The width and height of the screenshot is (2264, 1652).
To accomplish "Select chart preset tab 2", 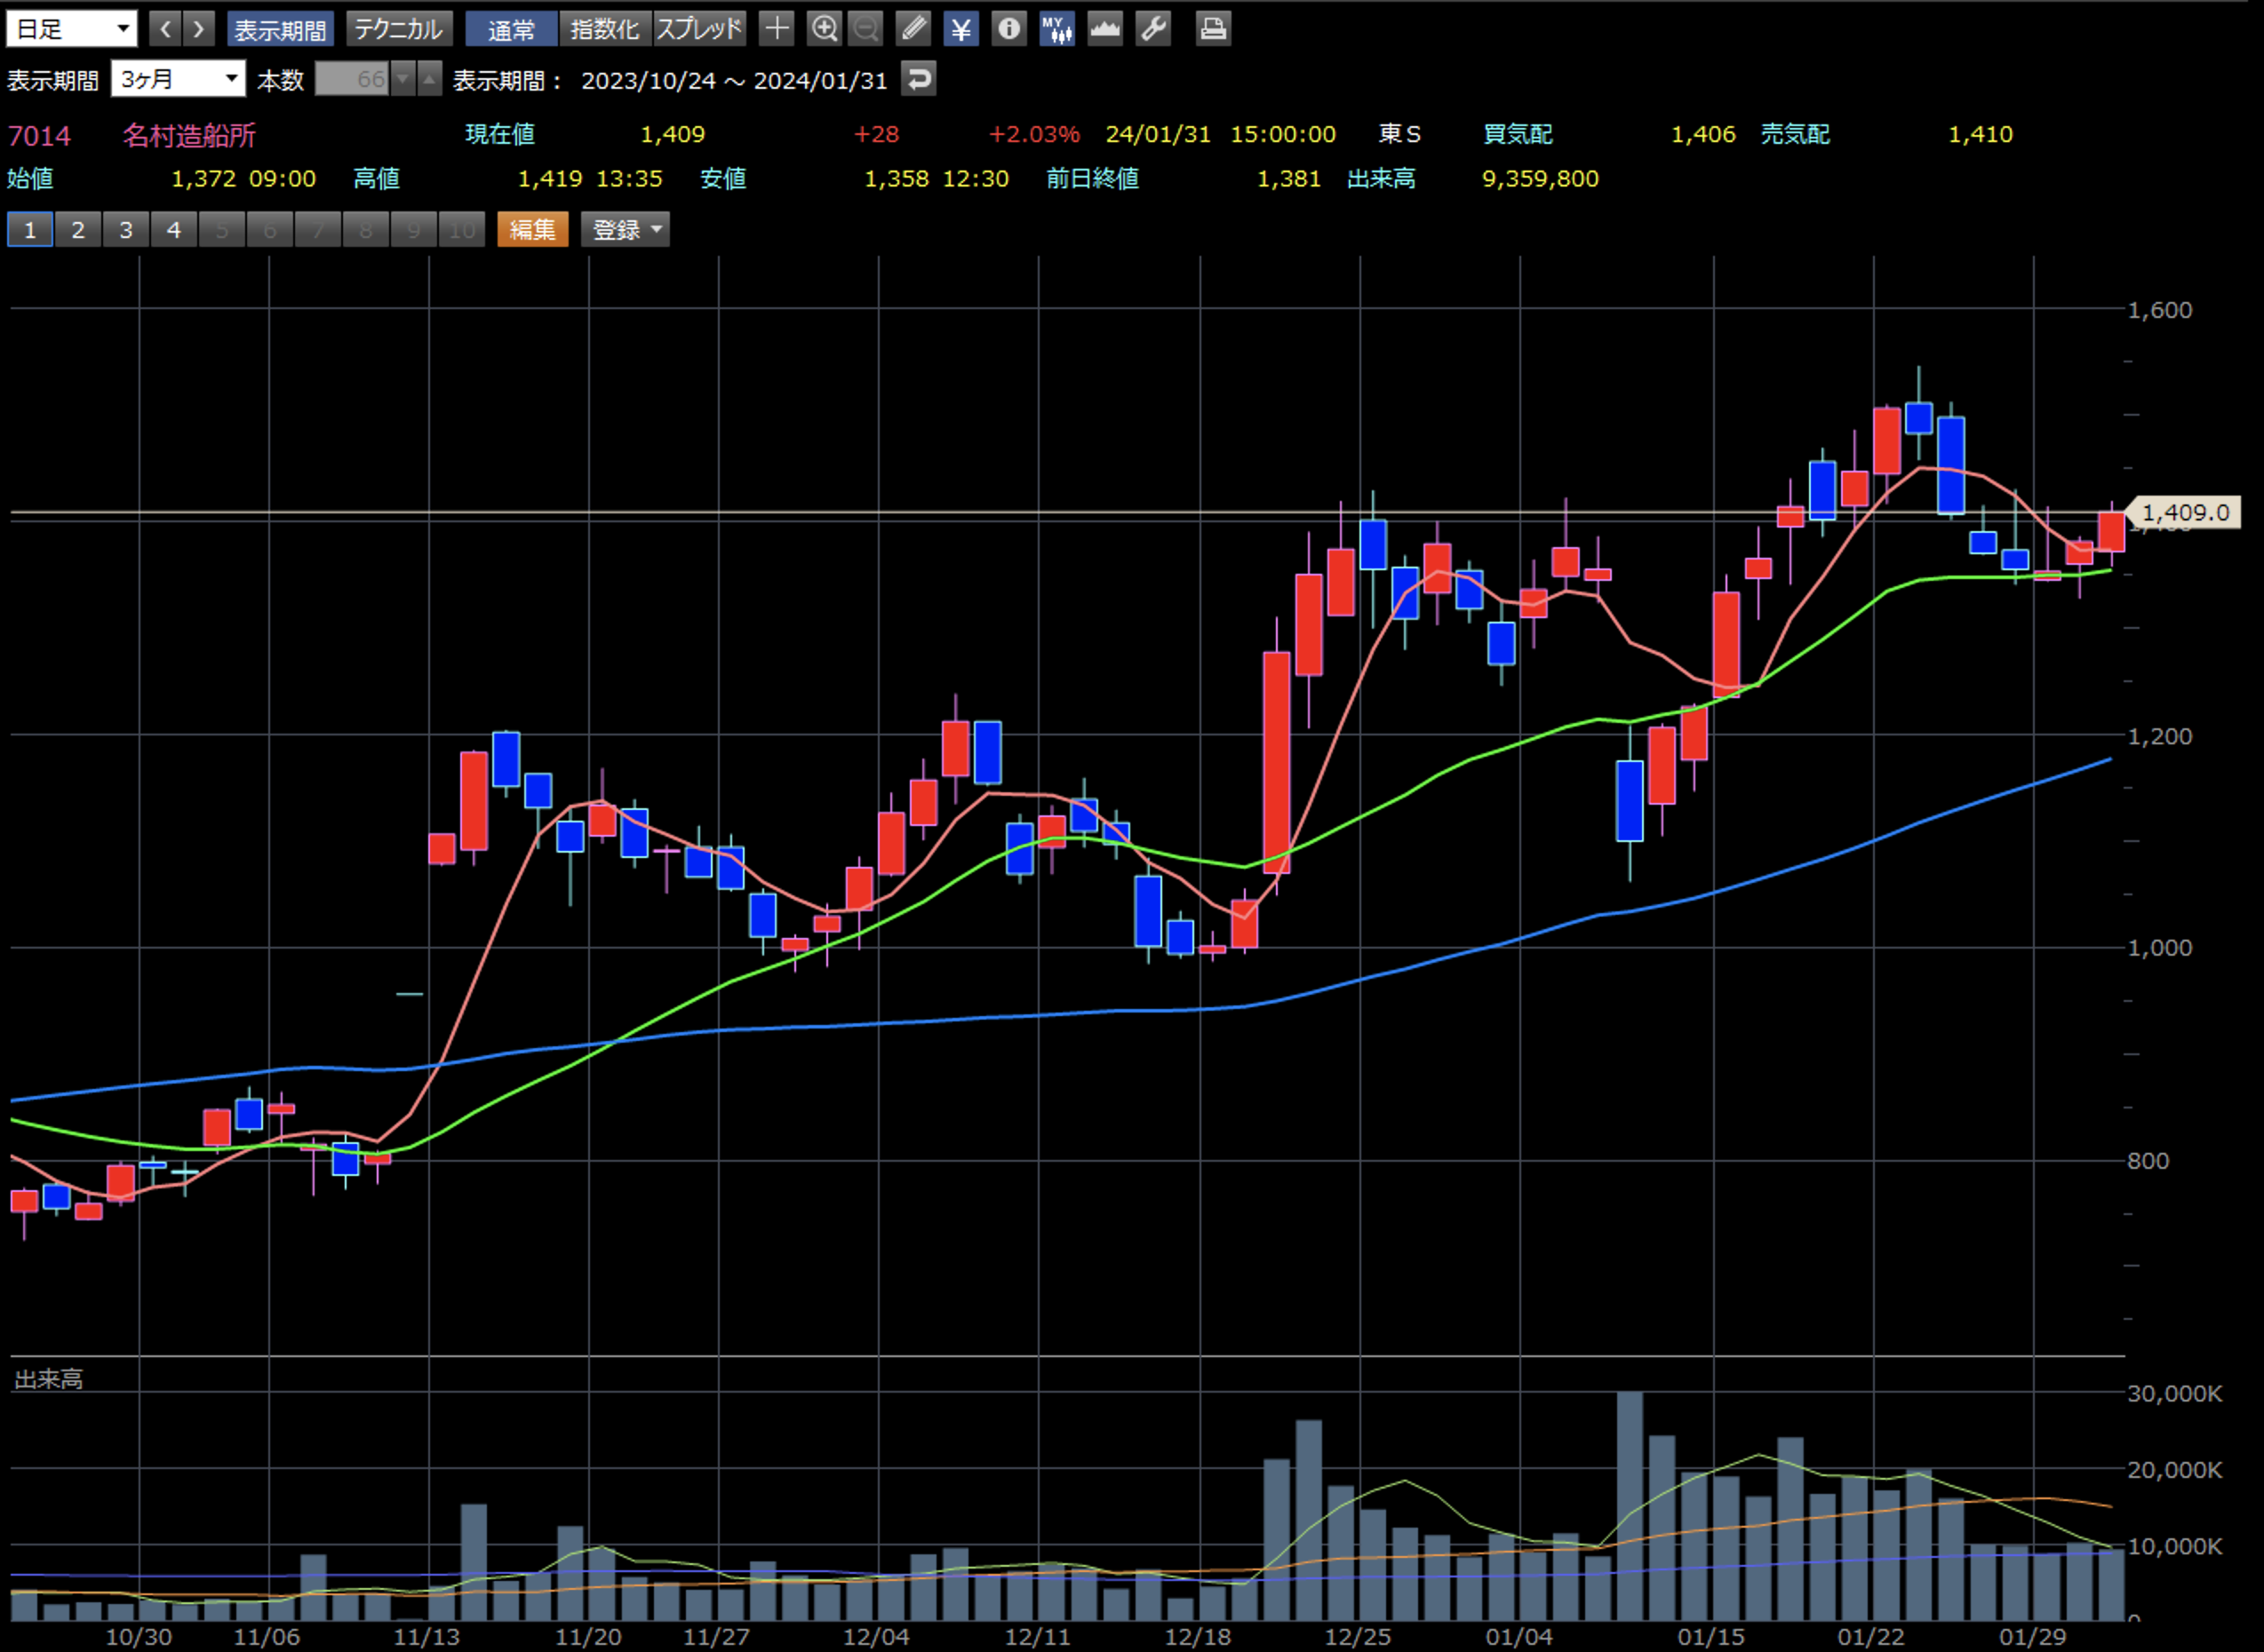I will (x=78, y=230).
